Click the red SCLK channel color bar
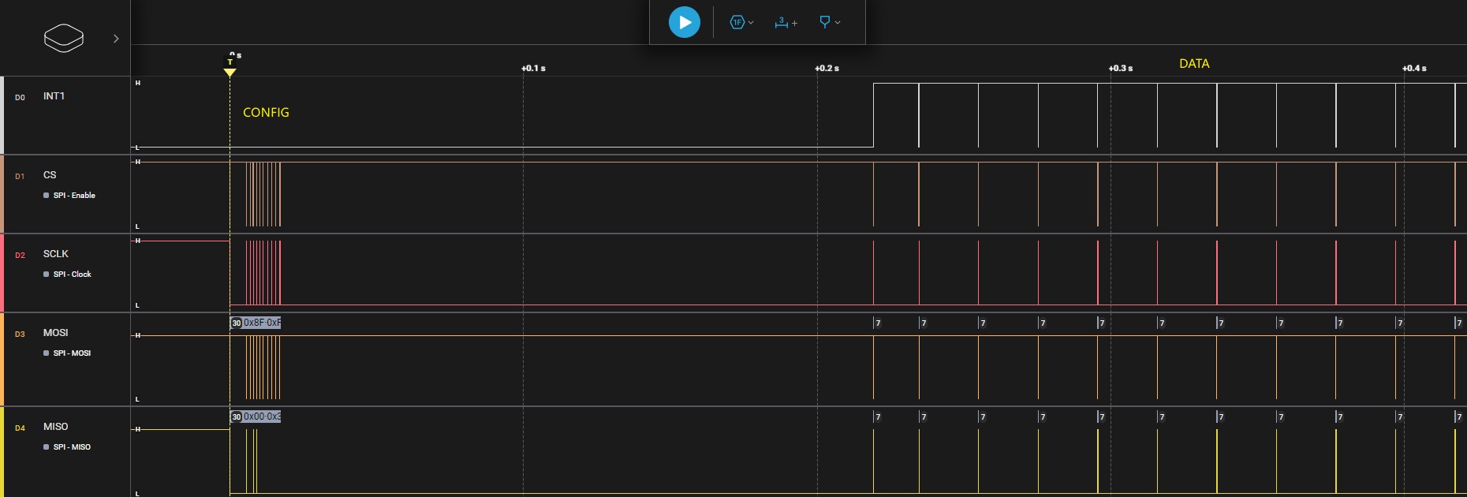This screenshot has width=1467, height=497. (x=2, y=273)
